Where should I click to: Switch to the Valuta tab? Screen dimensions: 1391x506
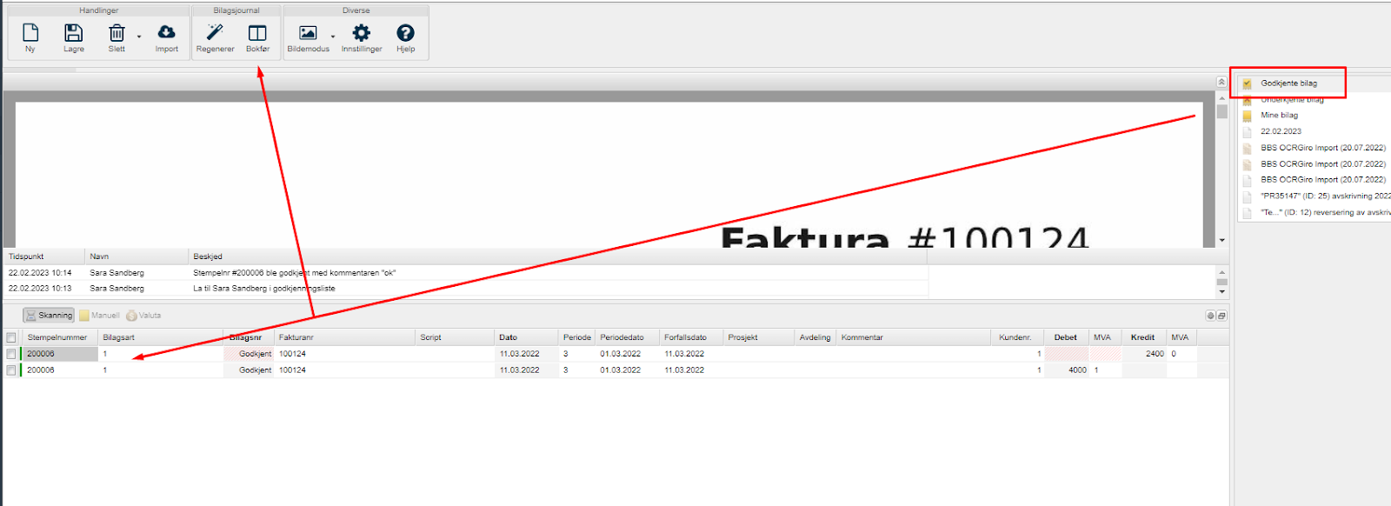tap(144, 316)
